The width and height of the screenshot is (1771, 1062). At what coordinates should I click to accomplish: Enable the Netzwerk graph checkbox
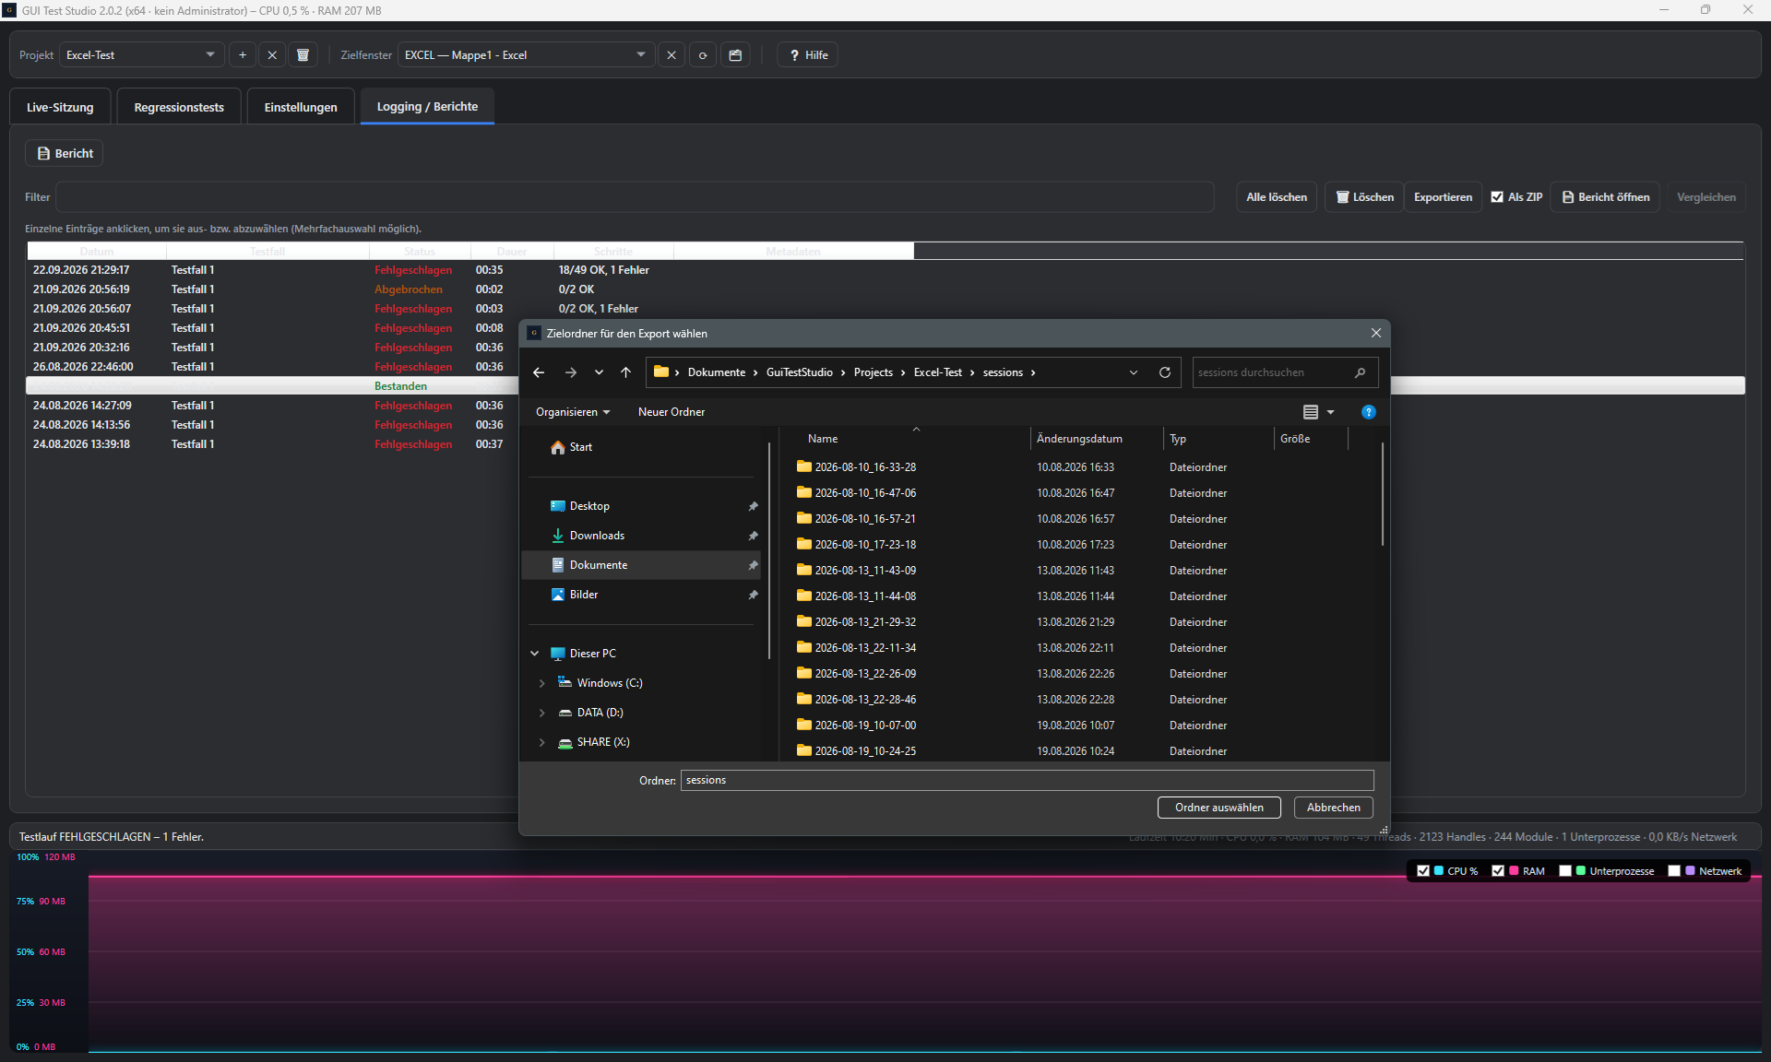coord(1674,871)
